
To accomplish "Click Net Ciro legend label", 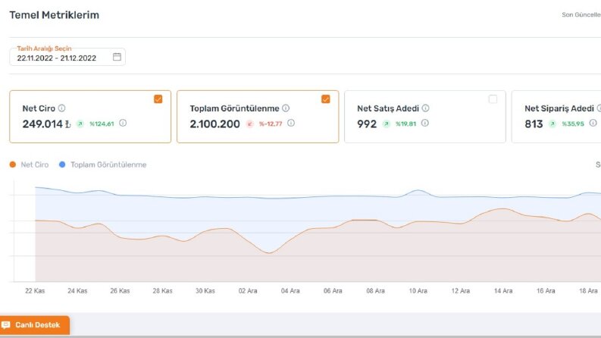I will pos(35,164).
